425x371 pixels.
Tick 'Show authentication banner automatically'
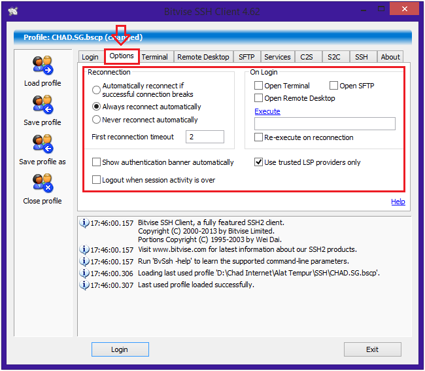click(x=97, y=162)
